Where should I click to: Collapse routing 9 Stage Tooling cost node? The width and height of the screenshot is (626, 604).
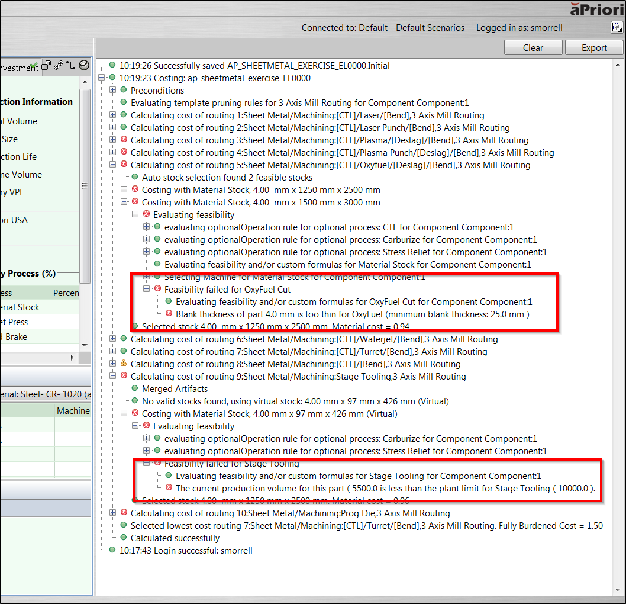113,376
